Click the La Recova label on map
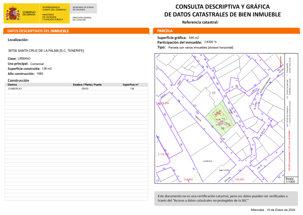This screenshot has width=303, height=215. [x=208, y=161]
